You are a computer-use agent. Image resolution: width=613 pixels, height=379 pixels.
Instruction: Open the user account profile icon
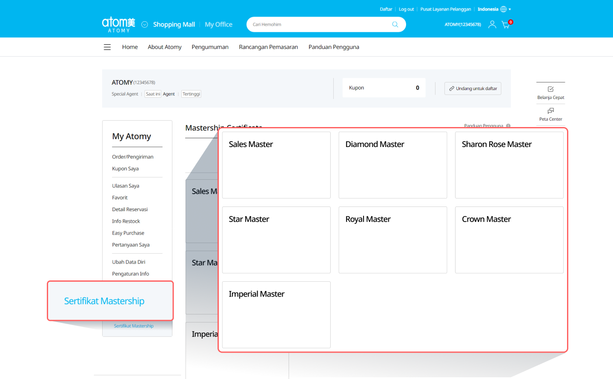(492, 25)
